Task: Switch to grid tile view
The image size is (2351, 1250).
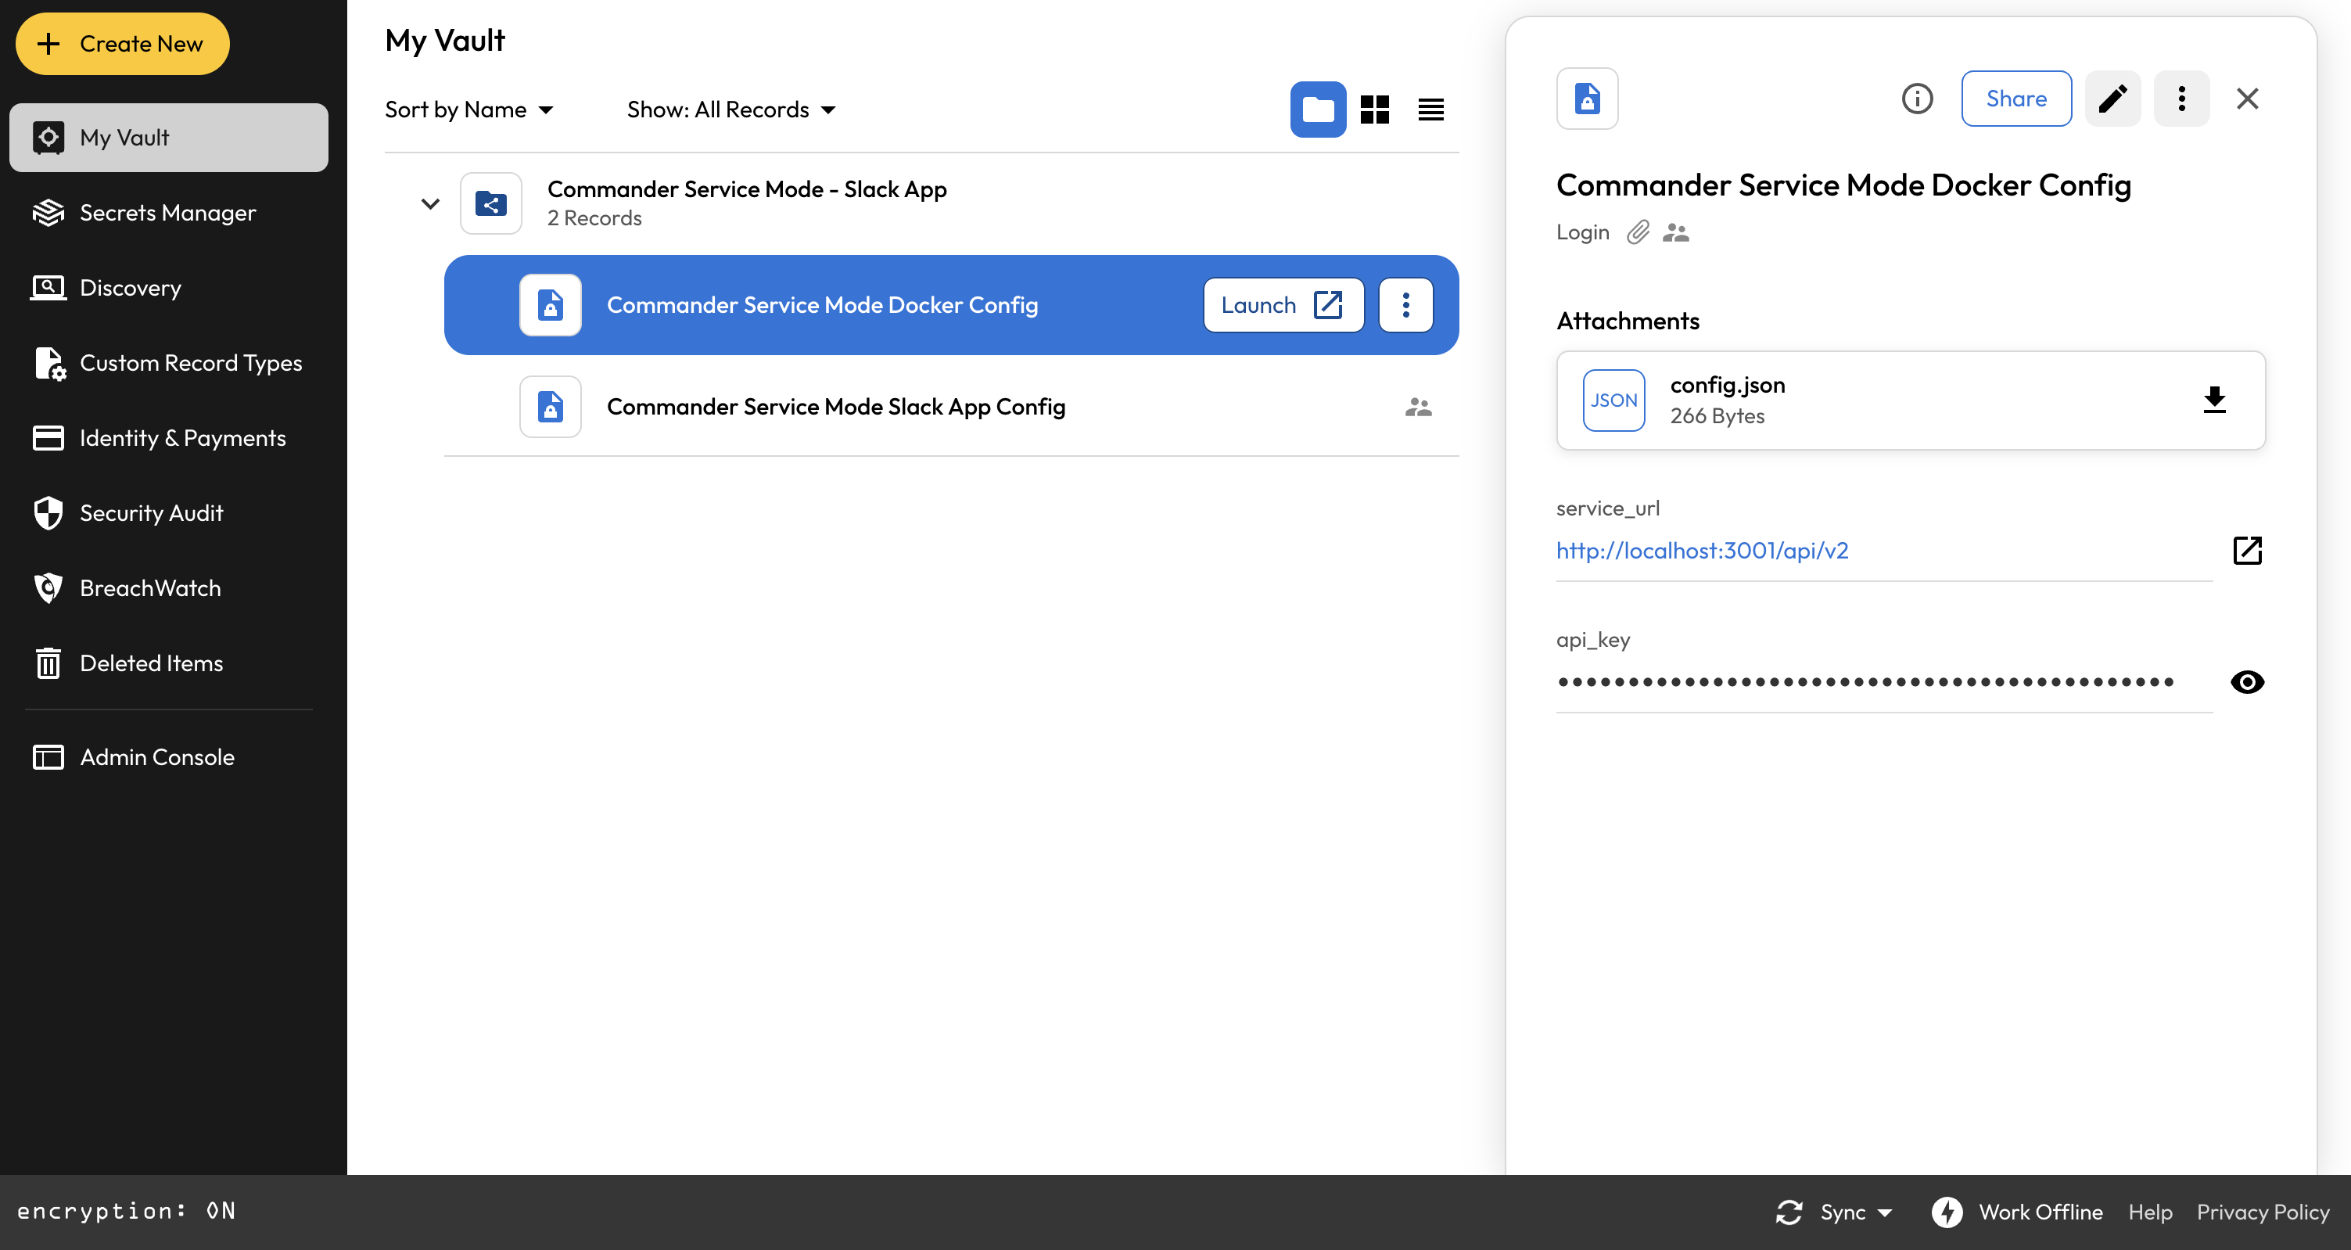Action: [1374, 110]
